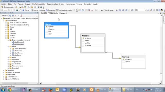Close the Diagram_1 document with X
Image resolution: width=165 pixels, height=92 pixels.
pos(161,13)
